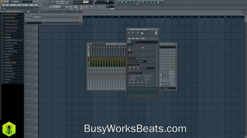This screenshot has height=138, width=247.
Task: Switch to FUNC tab in Channel settings
Action: (x=142, y=38)
